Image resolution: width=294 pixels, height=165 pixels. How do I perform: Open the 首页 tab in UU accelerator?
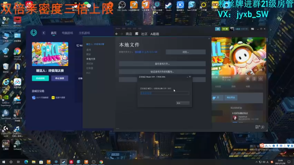tap(54, 33)
